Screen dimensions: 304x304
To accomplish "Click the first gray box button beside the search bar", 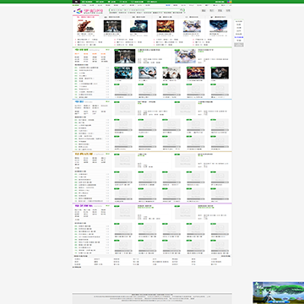I will pos(204,10).
